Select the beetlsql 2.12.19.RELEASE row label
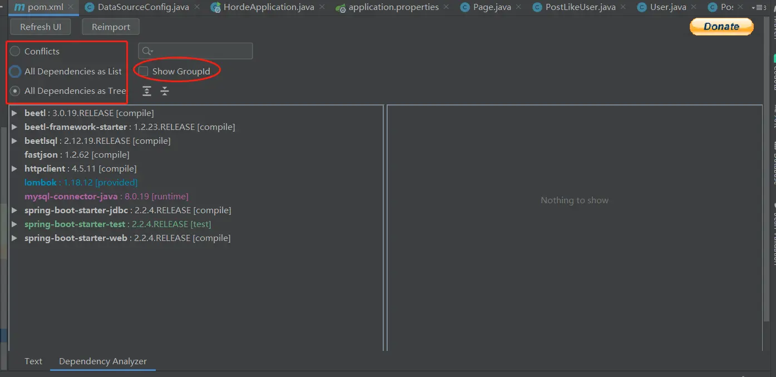This screenshot has height=377, width=776. 97,141
